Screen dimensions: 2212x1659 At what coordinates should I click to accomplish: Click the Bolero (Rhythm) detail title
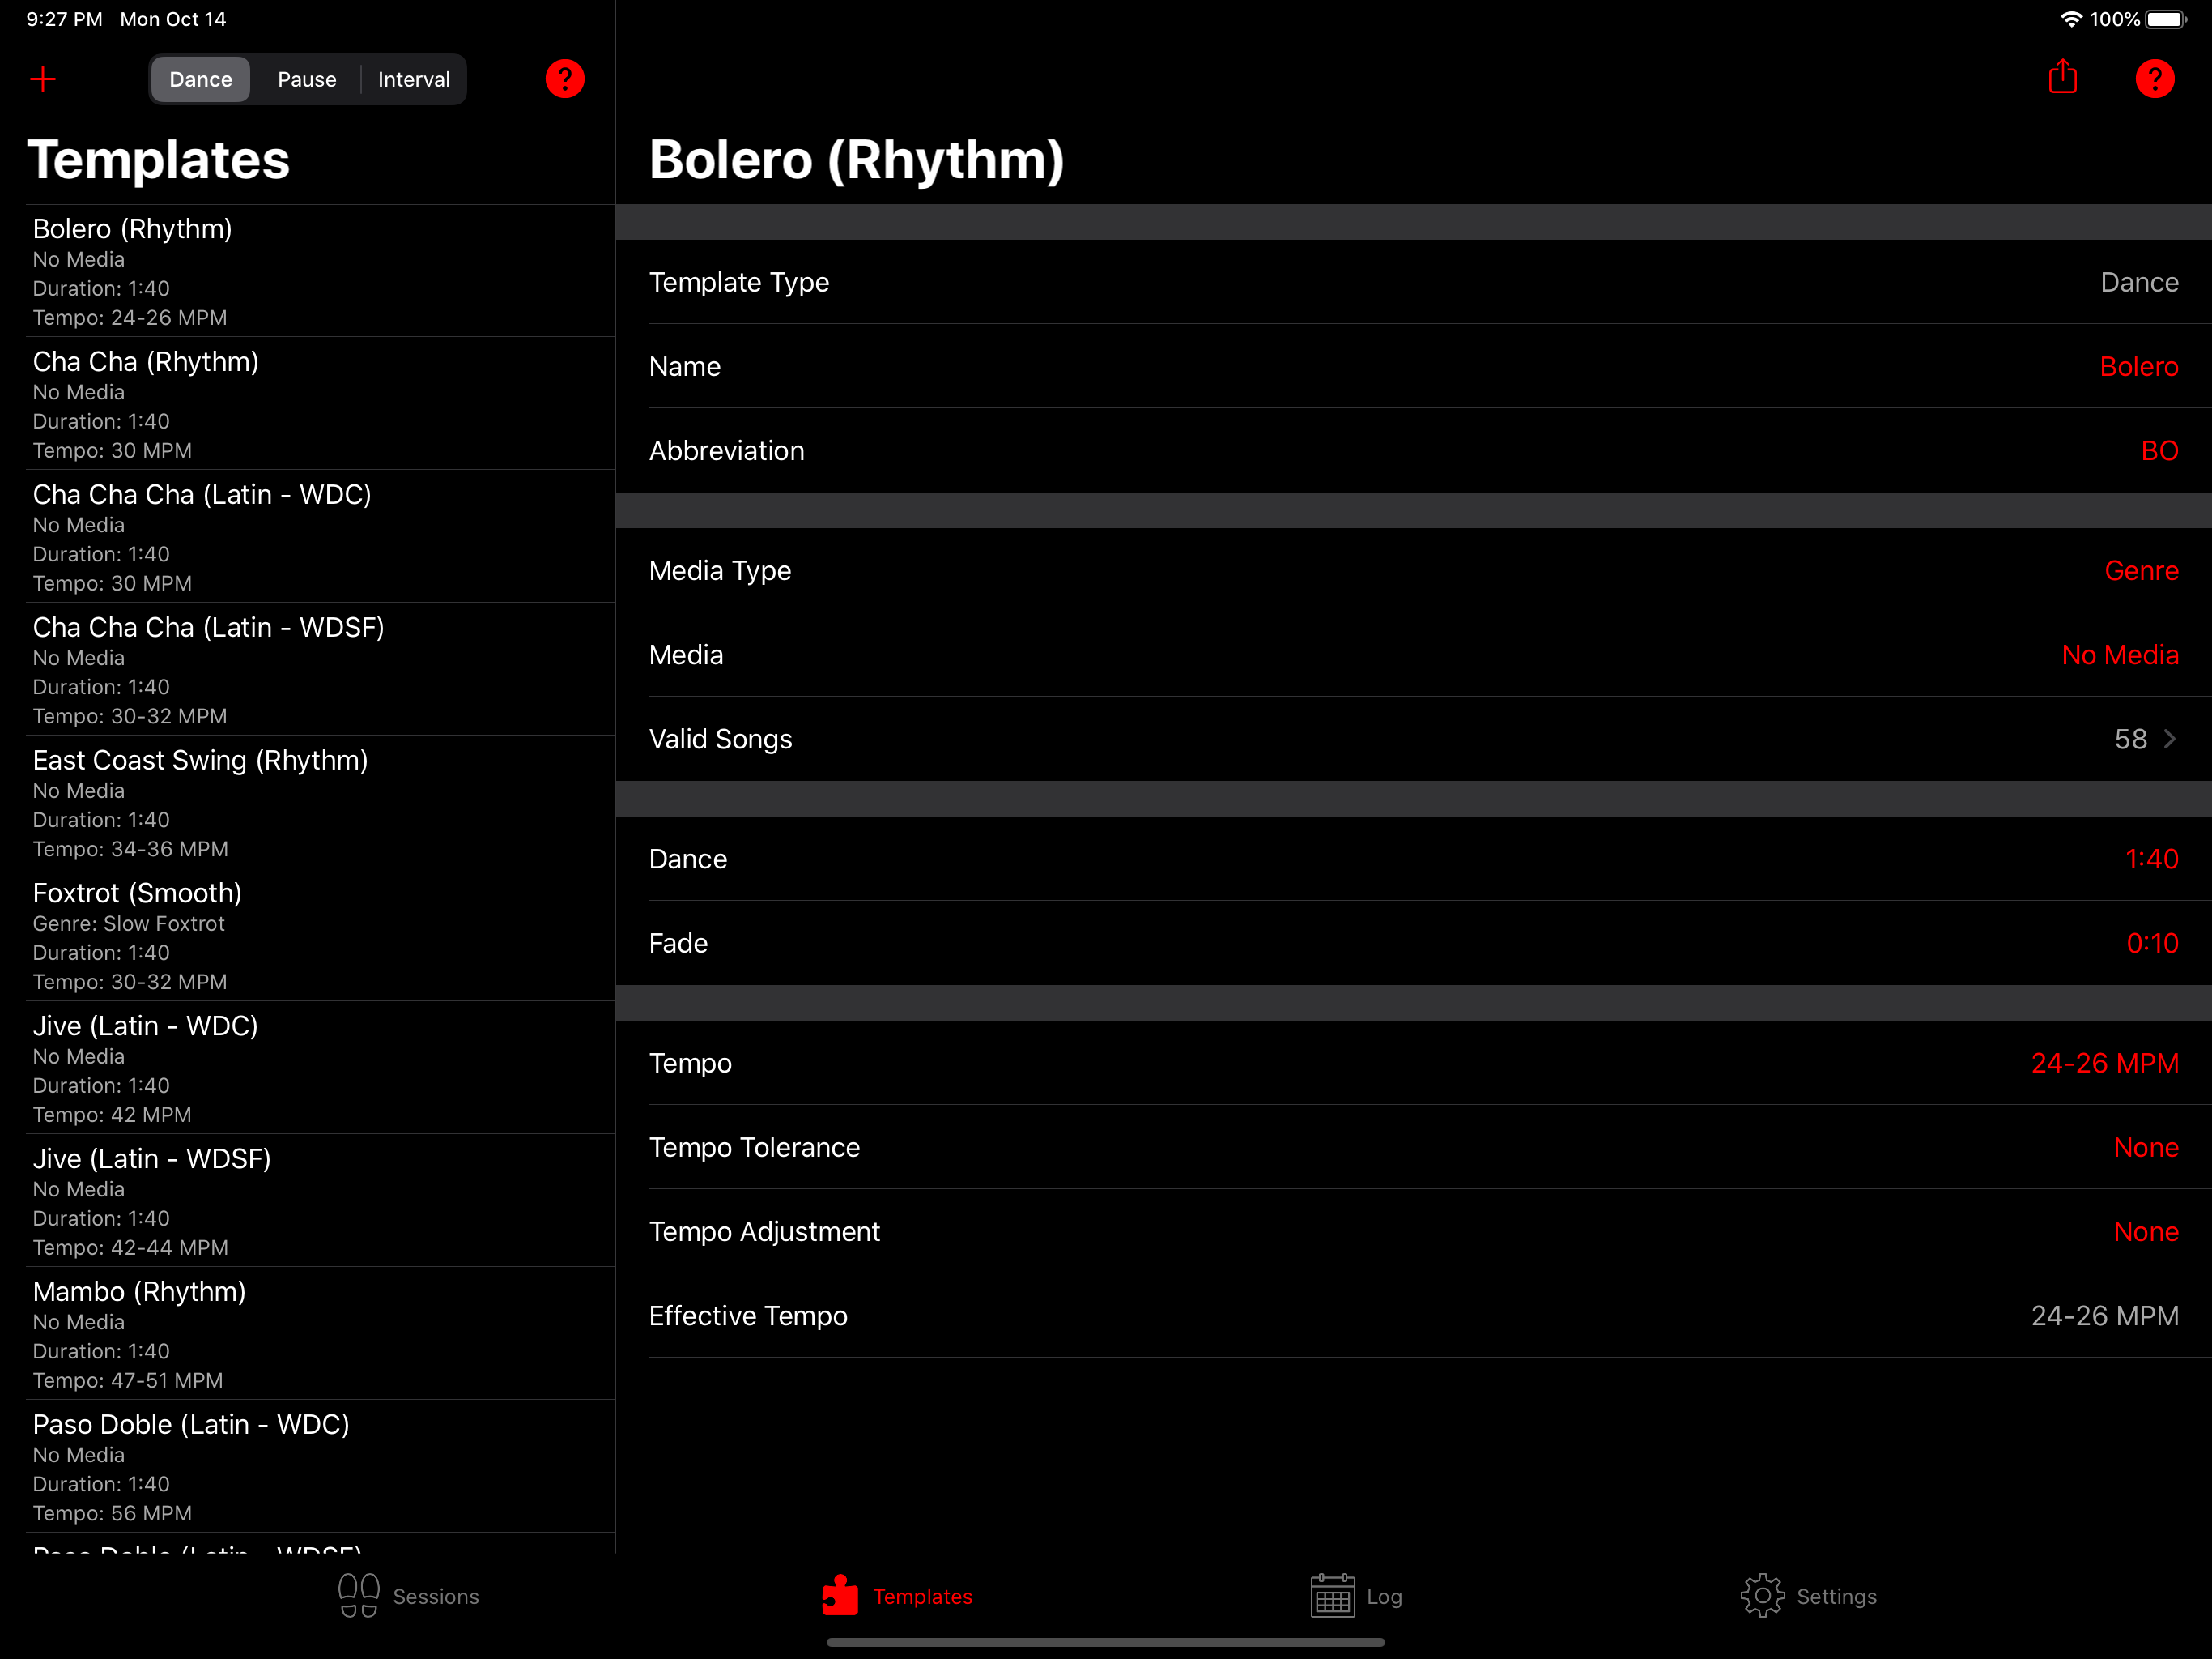point(856,160)
